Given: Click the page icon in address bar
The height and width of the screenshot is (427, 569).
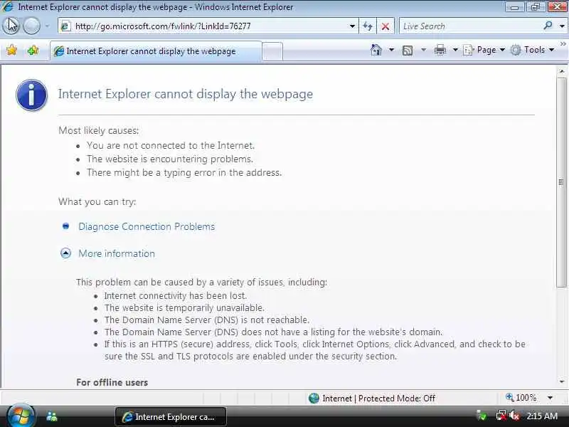Looking at the screenshot, I should click(65, 26).
